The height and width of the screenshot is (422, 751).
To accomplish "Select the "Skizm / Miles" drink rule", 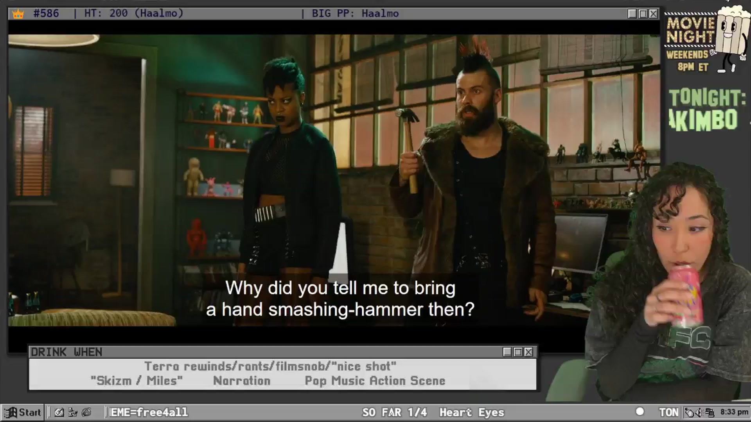I will point(137,381).
